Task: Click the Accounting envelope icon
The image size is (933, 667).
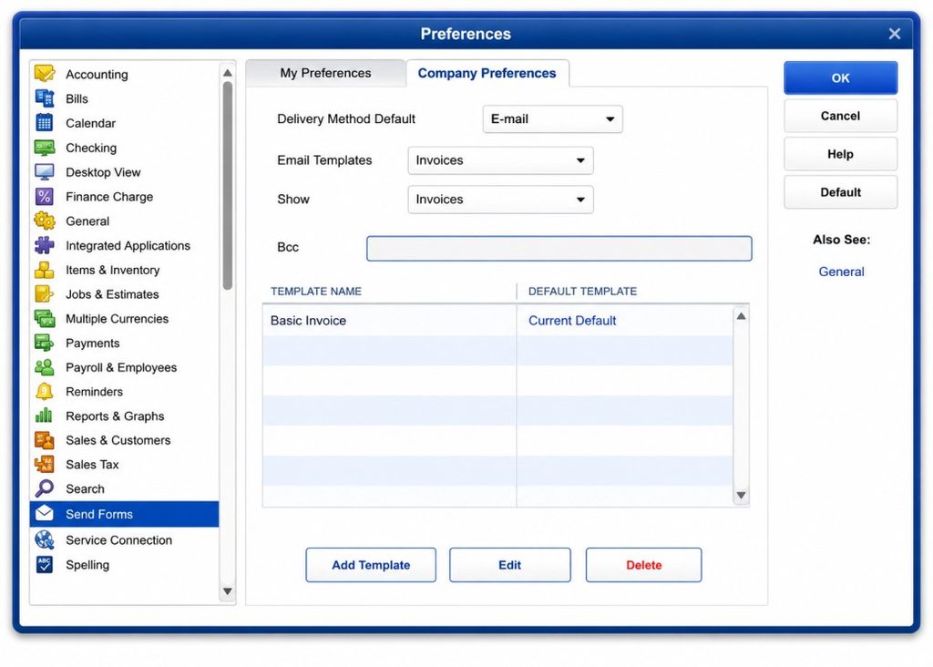Action: (x=45, y=74)
